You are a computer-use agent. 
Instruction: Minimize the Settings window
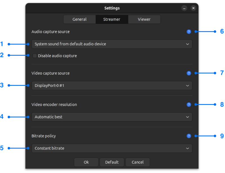pyautogui.click(x=184, y=8)
